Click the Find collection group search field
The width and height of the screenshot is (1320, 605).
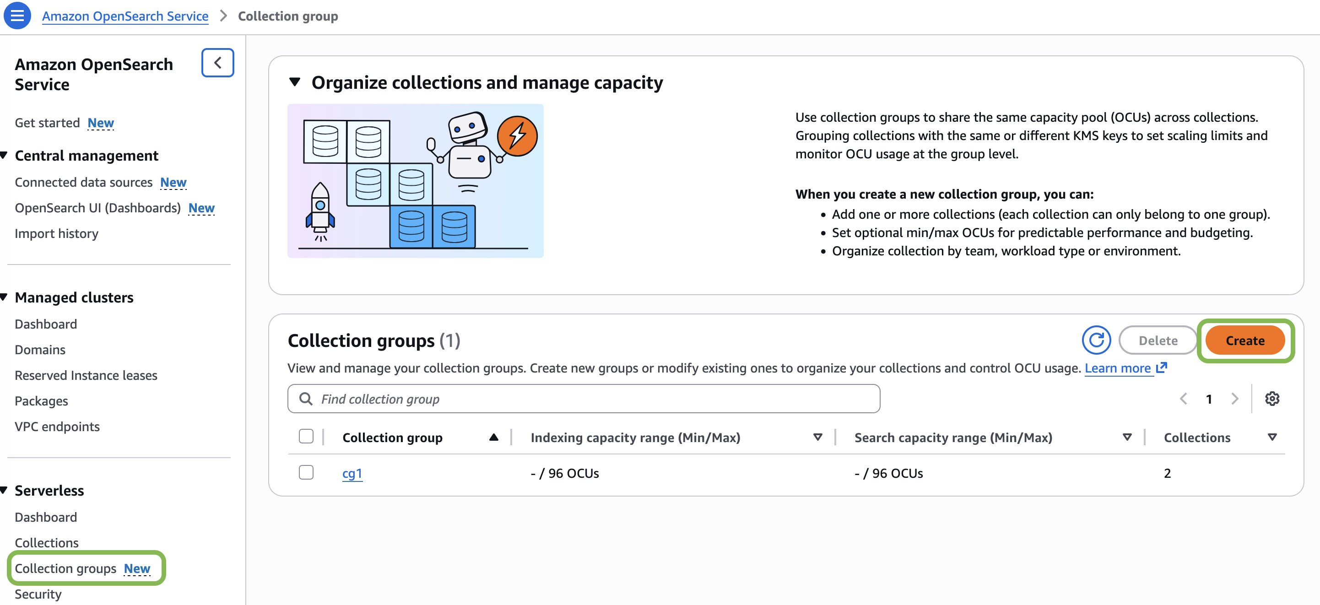(x=583, y=399)
